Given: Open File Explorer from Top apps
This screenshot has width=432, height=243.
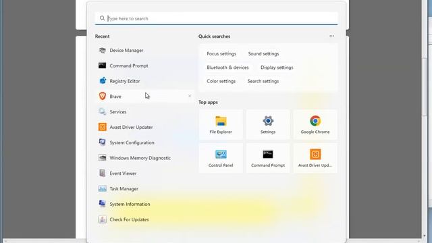Looking at the screenshot, I should pyautogui.click(x=221, y=125).
